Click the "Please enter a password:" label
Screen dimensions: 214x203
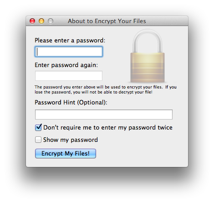70,41
